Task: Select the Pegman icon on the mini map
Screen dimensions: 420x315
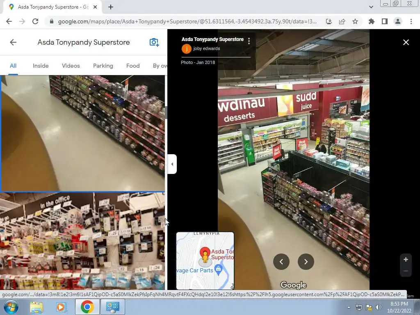Action: (205, 257)
